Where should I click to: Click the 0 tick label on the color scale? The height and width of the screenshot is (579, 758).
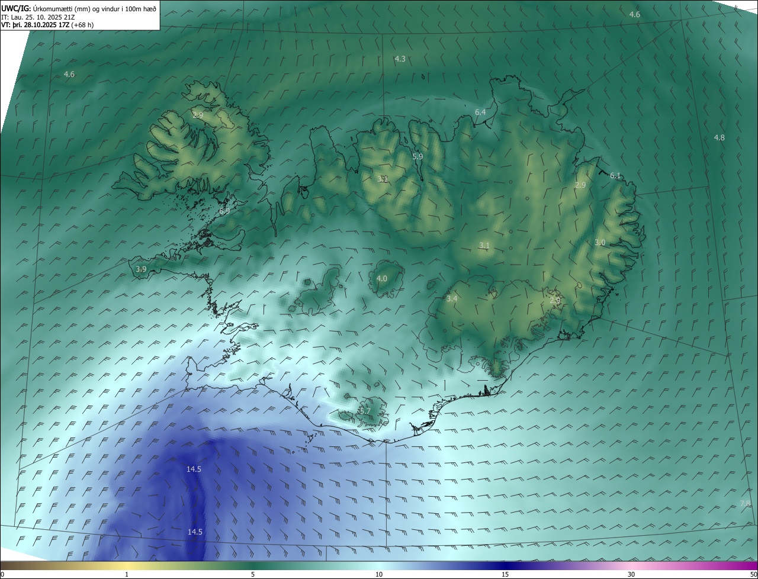(2, 574)
